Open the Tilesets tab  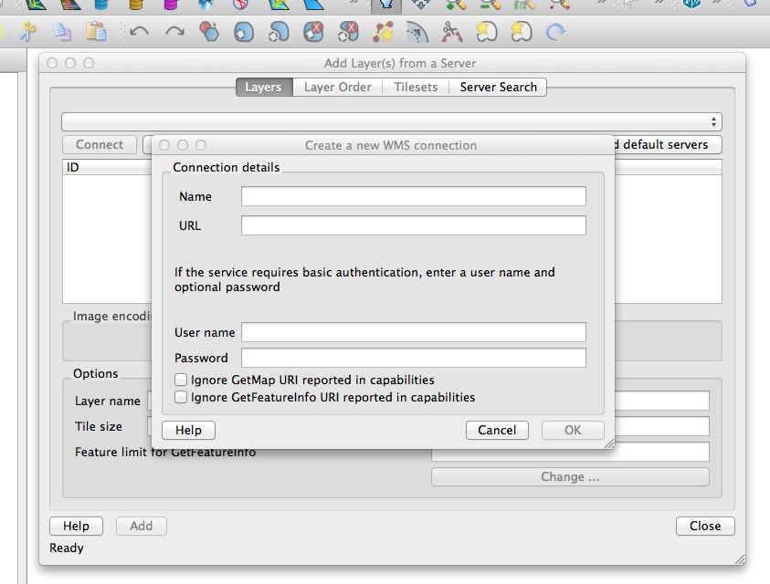(x=416, y=87)
